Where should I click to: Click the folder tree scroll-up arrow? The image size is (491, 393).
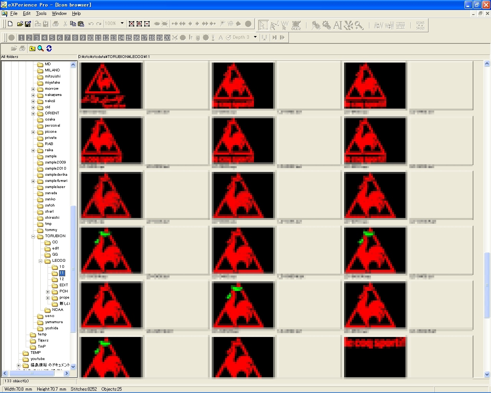point(73,65)
